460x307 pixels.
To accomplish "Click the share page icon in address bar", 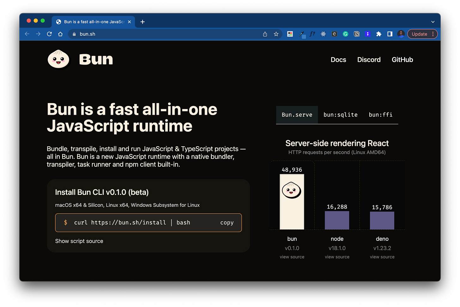I will click(265, 34).
